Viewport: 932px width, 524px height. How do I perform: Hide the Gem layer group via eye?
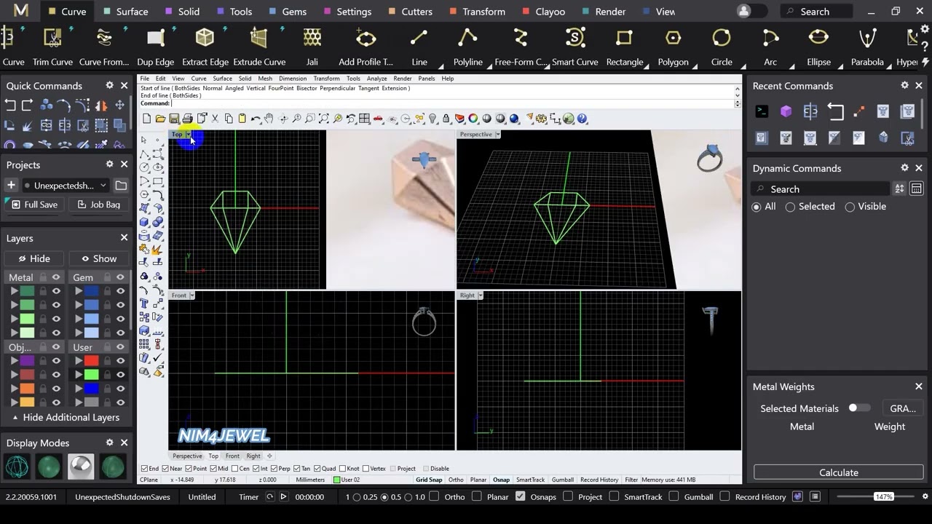[120, 277]
